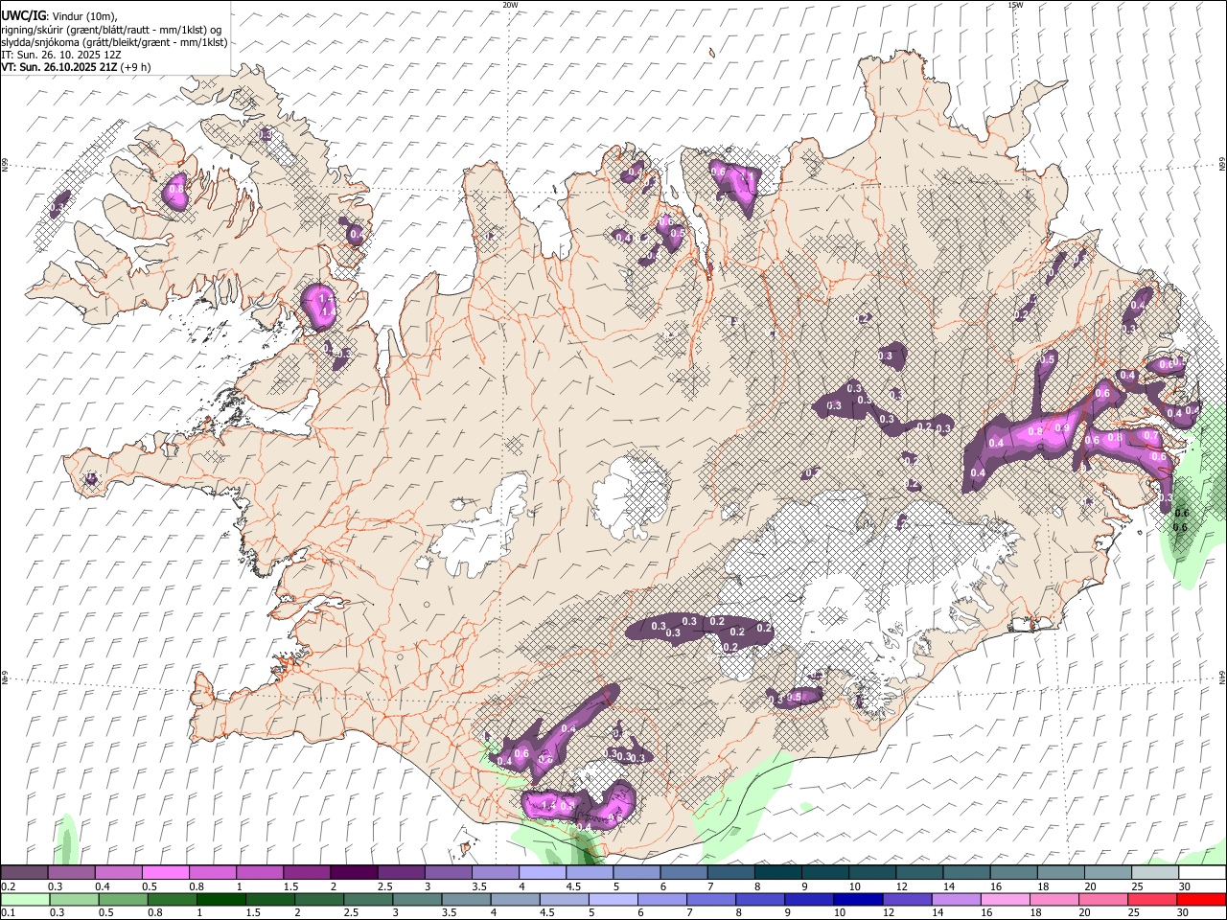Viewport: 1227px width, 920px height.
Task: Select pale lavender upper swatch between 4 and 4.5
Action: pos(543,873)
